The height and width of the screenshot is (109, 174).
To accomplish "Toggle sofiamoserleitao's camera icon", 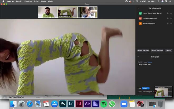I will [171, 23].
